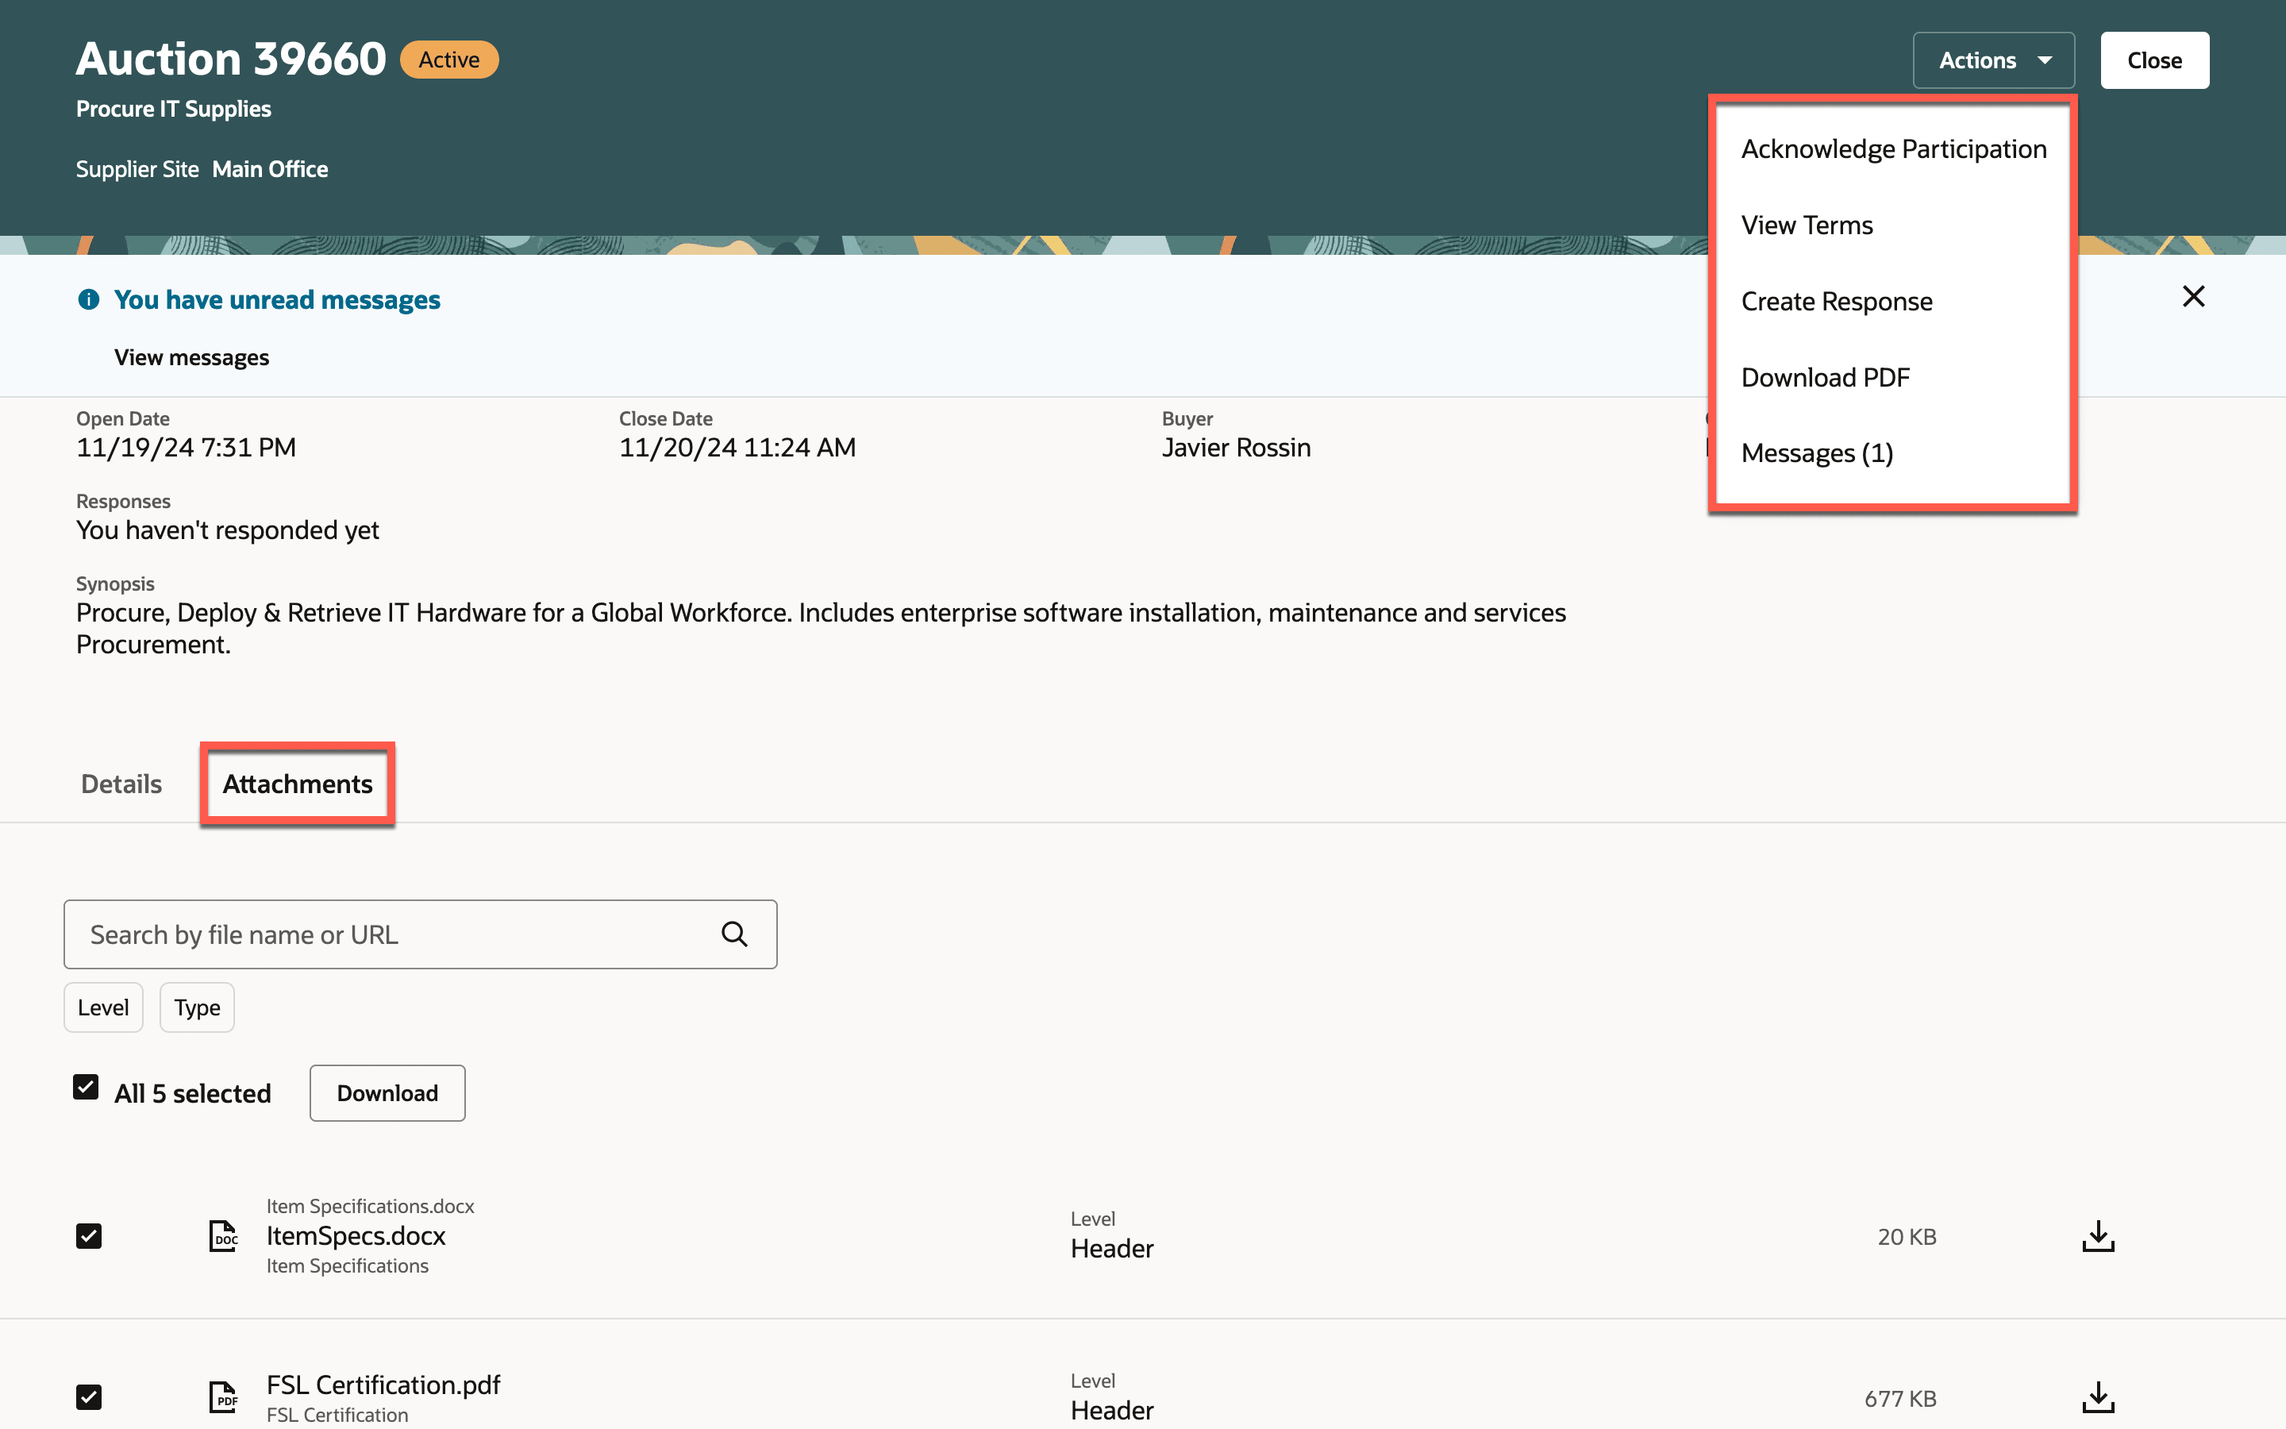Image resolution: width=2286 pixels, height=1429 pixels.
Task: Choose Download PDF from Actions menu
Action: click(1825, 377)
